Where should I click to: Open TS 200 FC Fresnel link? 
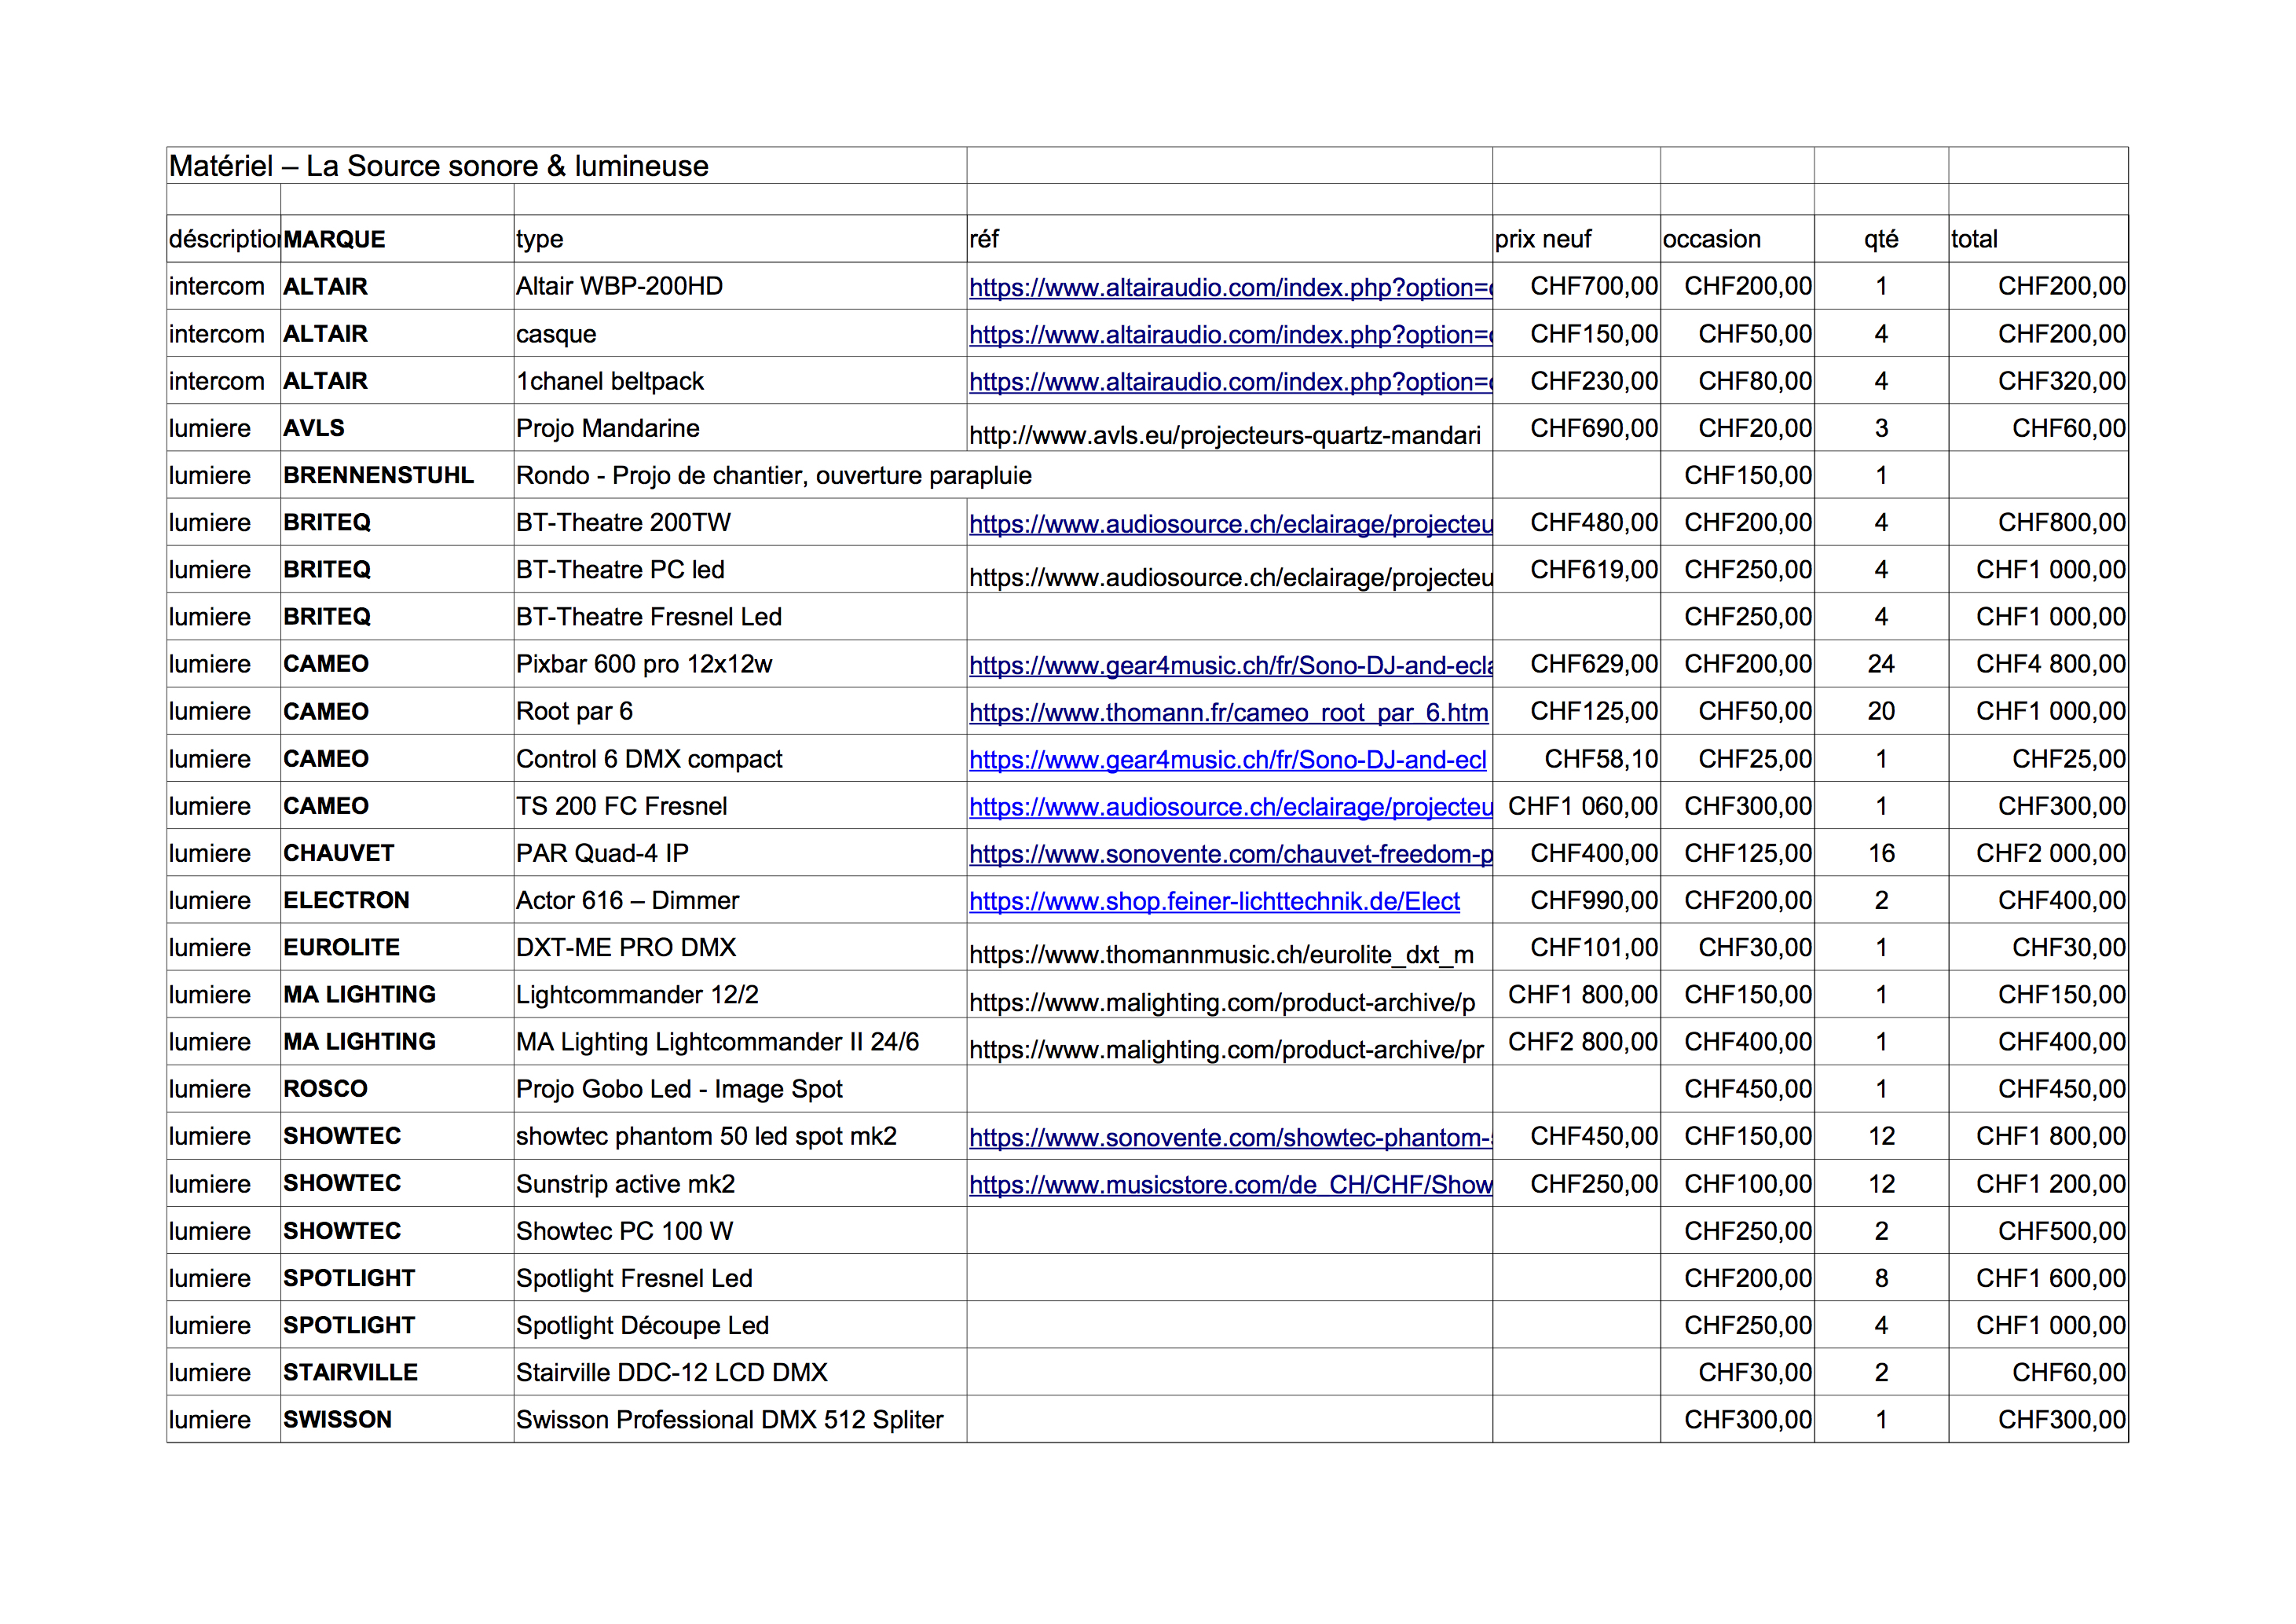pos(1230,807)
